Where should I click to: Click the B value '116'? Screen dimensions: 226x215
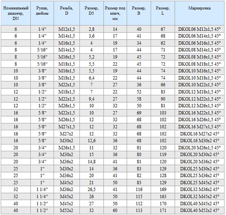(x=139, y=189)
